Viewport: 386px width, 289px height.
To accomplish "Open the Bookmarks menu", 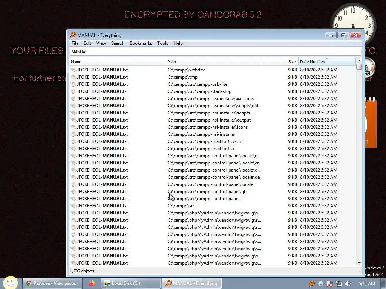I will (x=141, y=43).
